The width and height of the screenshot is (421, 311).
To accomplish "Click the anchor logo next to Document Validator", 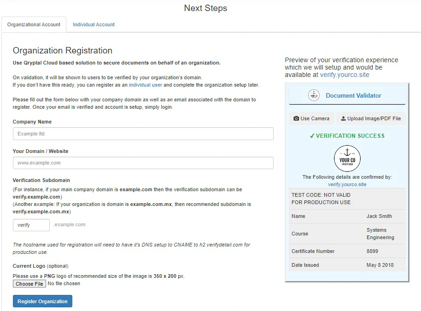I will click(x=314, y=95).
